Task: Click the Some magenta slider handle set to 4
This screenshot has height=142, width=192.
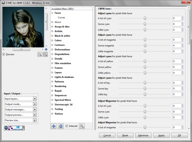Action: pyautogui.click(x=145, y=46)
